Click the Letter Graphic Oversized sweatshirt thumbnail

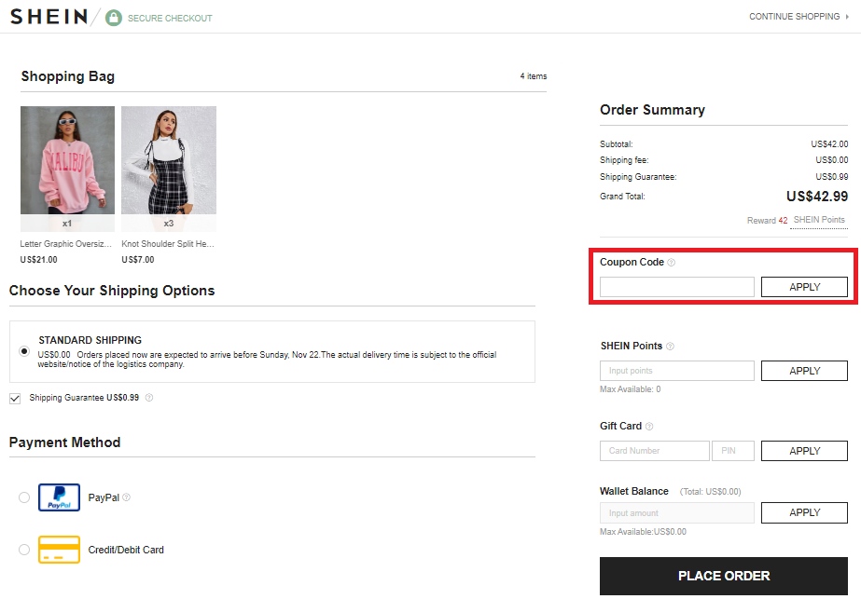[x=66, y=168]
